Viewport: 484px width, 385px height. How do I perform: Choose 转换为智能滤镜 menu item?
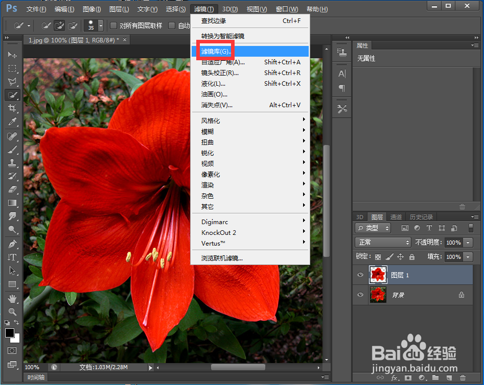[250, 36]
